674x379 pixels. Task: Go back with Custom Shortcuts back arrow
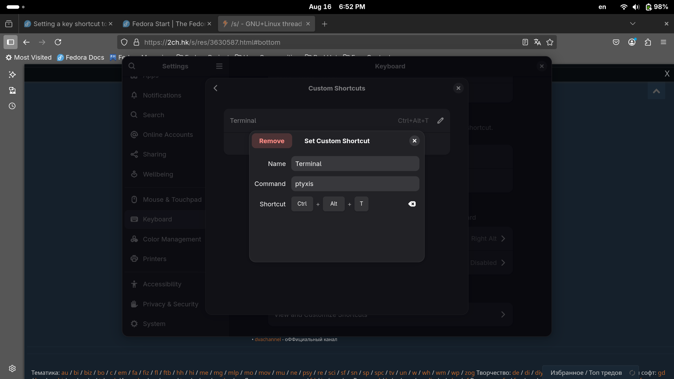[216, 88]
